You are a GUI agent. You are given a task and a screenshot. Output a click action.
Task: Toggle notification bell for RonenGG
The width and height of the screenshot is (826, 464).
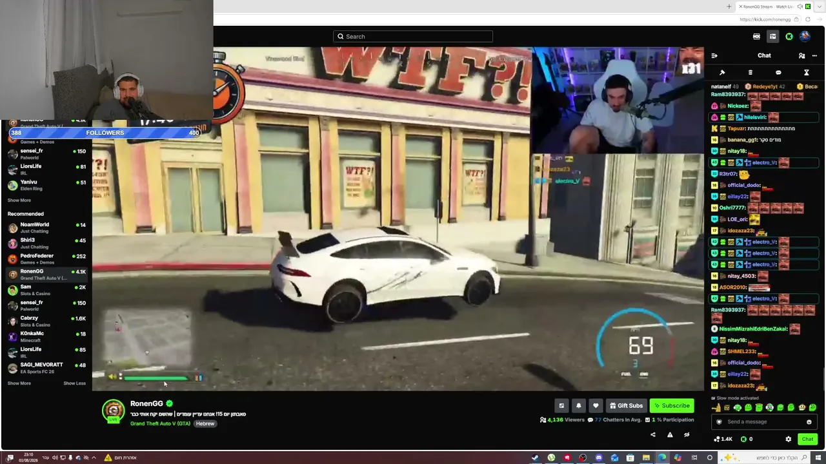578,405
